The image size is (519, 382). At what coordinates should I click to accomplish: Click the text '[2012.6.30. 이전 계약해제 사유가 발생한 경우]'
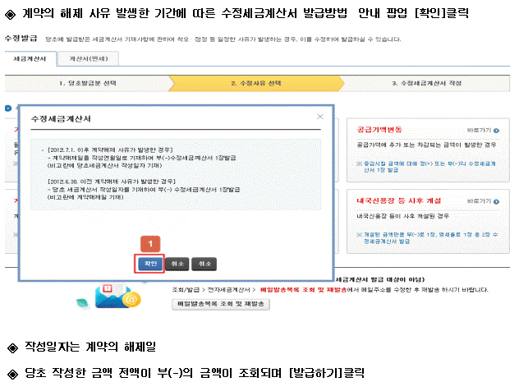click(x=111, y=182)
